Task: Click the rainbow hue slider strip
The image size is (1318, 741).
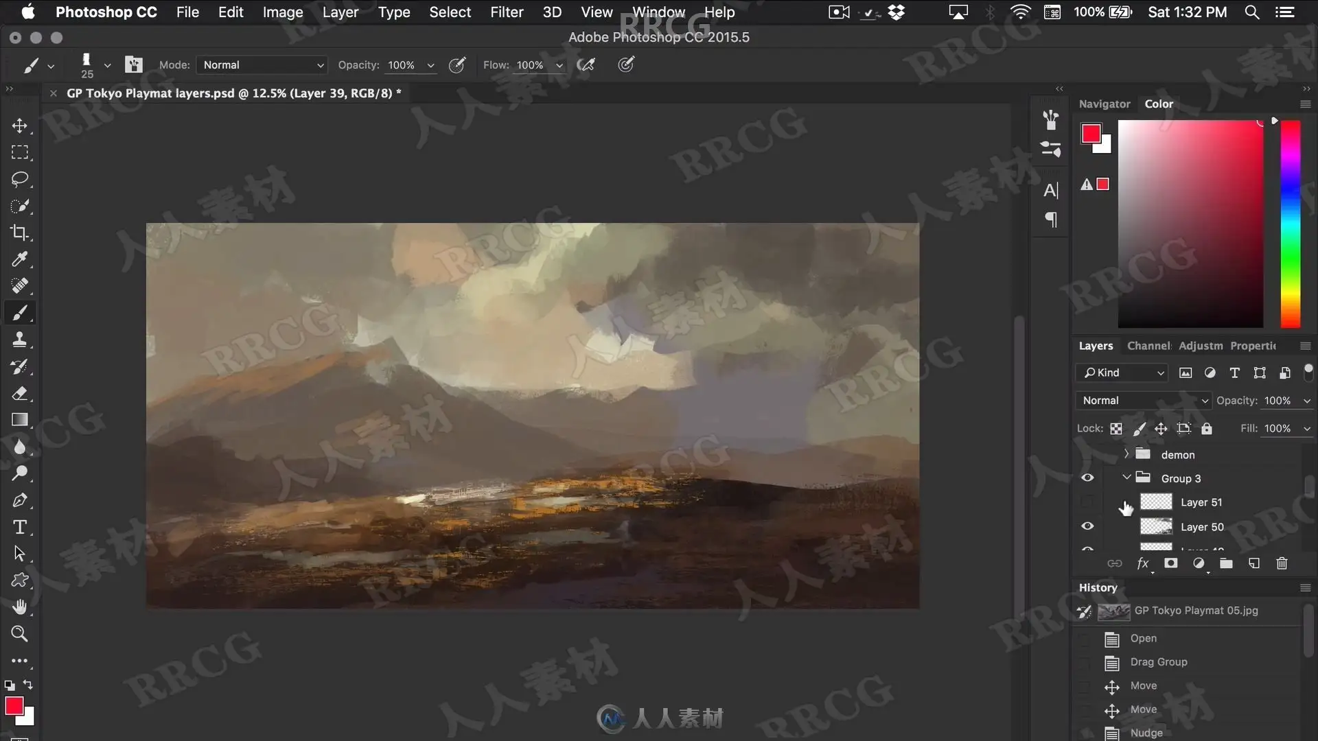Action: coord(1291,224)
